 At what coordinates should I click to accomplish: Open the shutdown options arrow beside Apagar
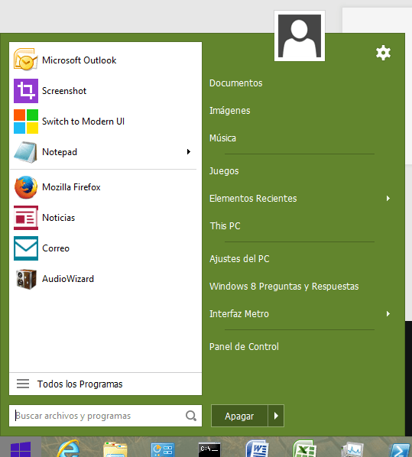tap(276, 416)
